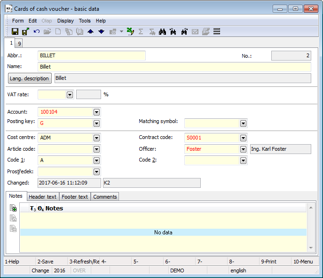323x278 pixels.
Task: Switch to the Header text tab
Action: 42,197
